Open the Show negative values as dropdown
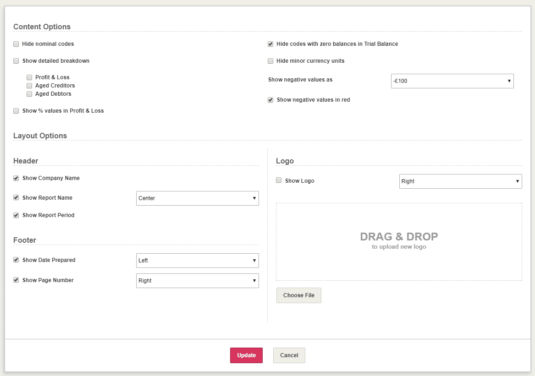The height and width of the screenshot is (376, 535). (x=452, y=81)
